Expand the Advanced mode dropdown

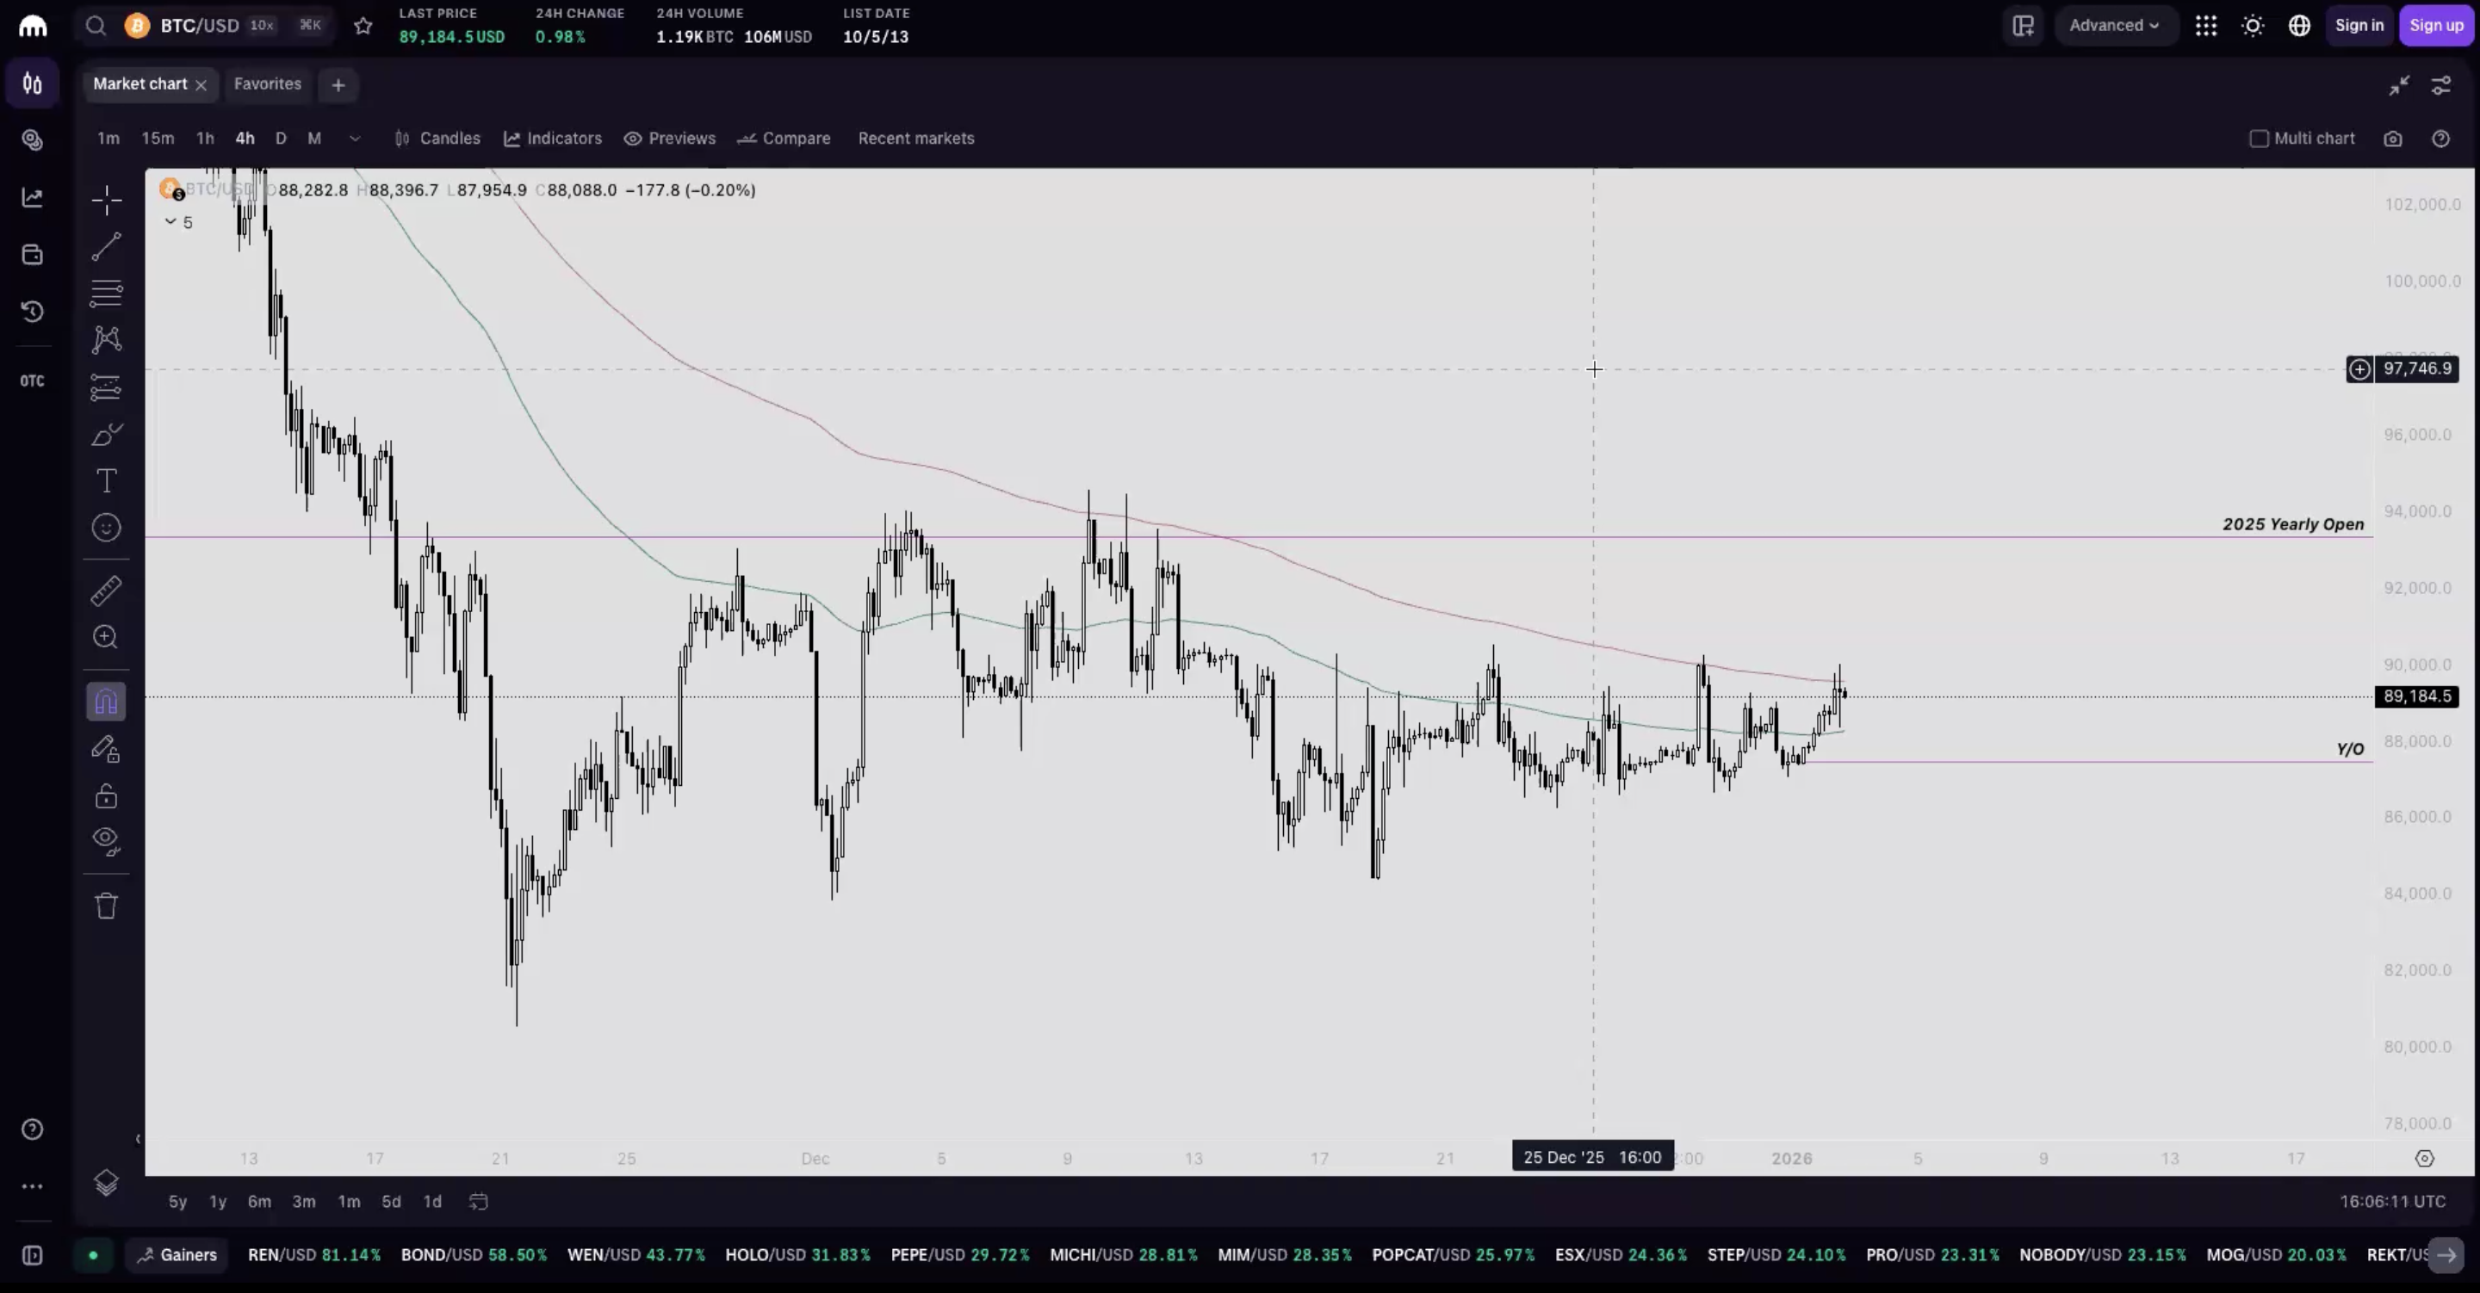tap(2114, 26)
